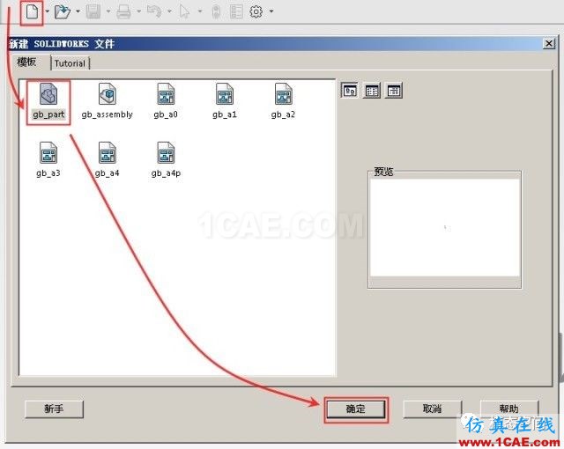The width and height of the screenshot is (564, 449).
Task: Click the 取消 cancel button
Action: click(432, 409)
